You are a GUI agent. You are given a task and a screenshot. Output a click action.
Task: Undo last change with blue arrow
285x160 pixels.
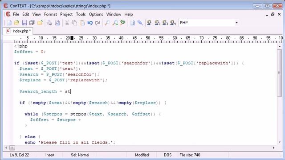point(90,23)
